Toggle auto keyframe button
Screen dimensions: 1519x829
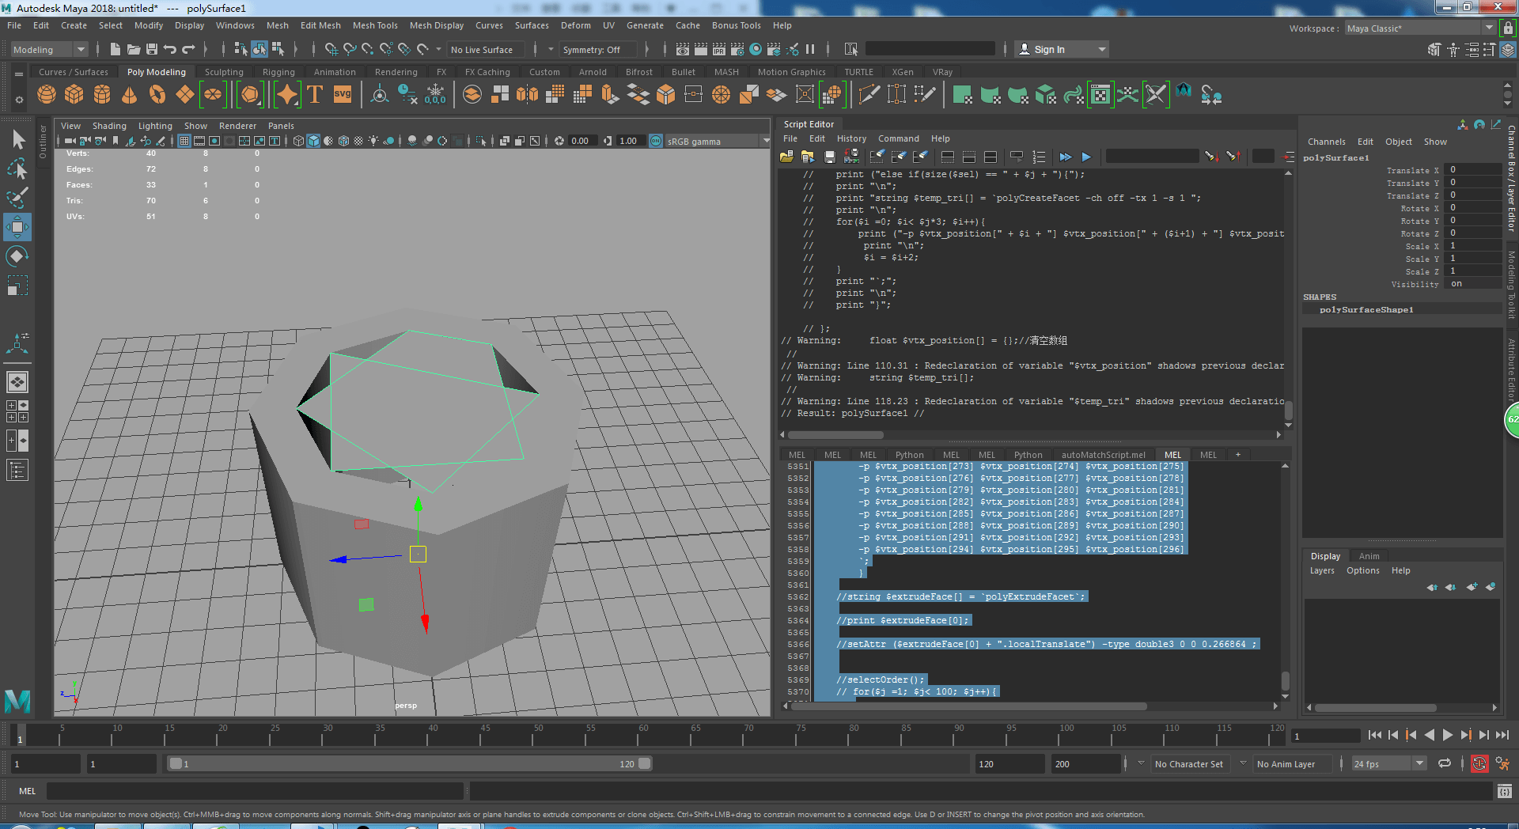(x=1479, y=764)
